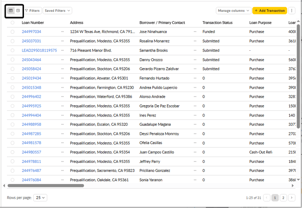Viewport: 302px width, 208px height.
Task: Open the ellipsis menu beside loan 244995925
Action: 62,106
